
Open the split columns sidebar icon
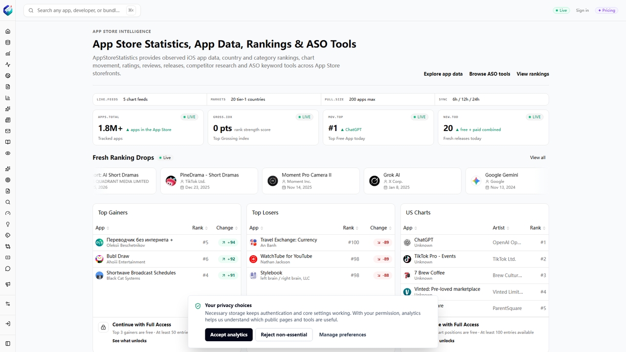click(7, 258)
